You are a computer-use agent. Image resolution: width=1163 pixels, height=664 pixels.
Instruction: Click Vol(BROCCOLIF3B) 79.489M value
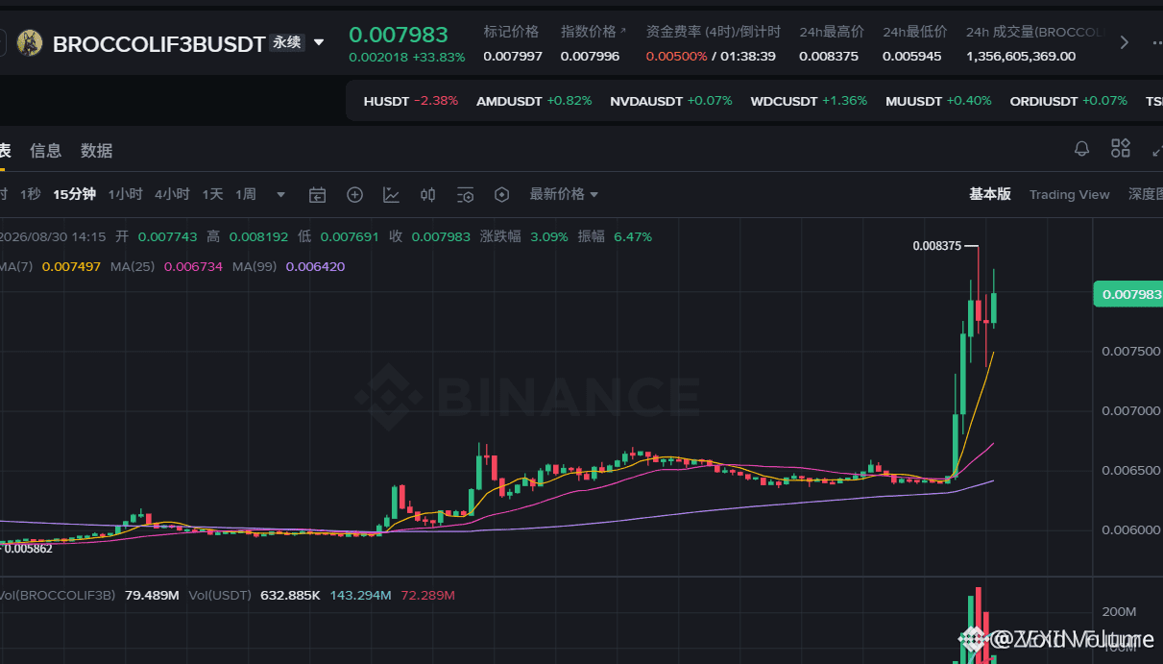(152, 596)
